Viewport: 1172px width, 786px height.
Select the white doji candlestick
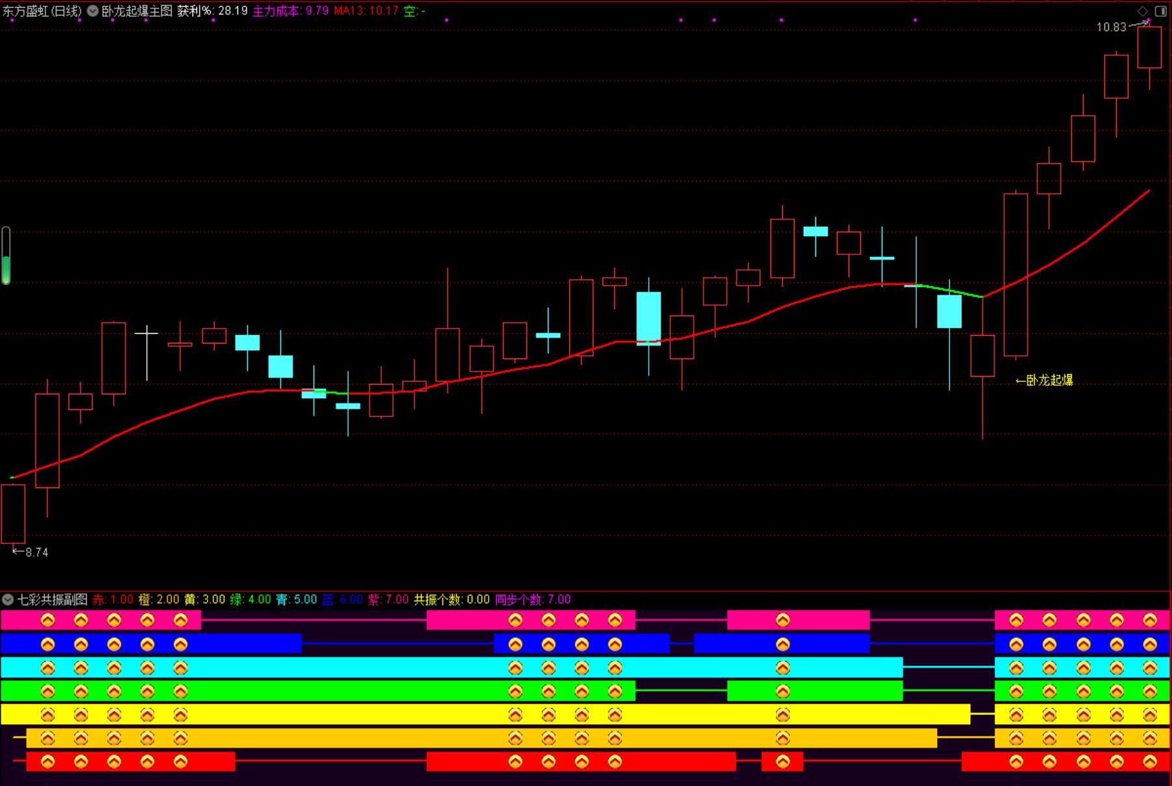tap(146, 353)
